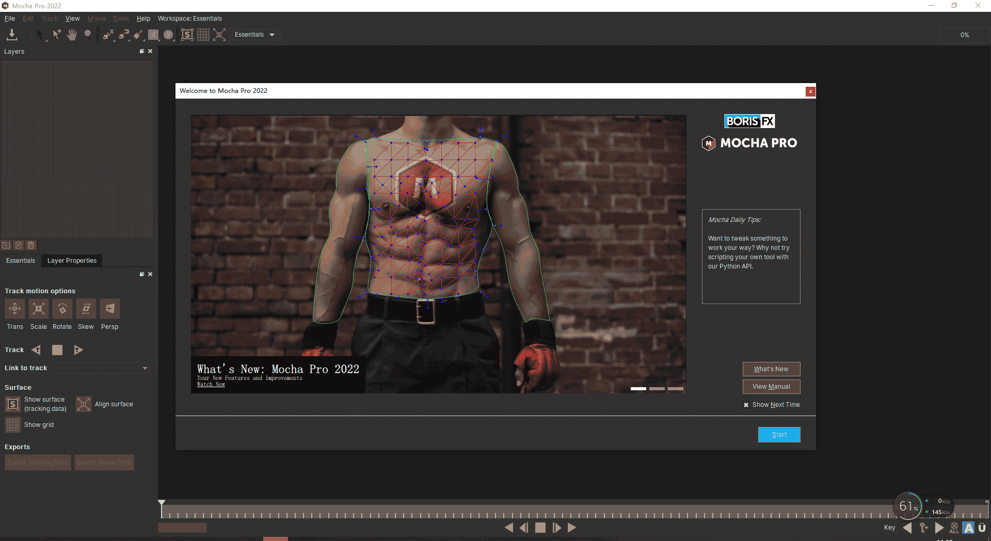This screenshot has height=541, width=991.
Task: Close the Layers panel
Action: tap(150, 51)
